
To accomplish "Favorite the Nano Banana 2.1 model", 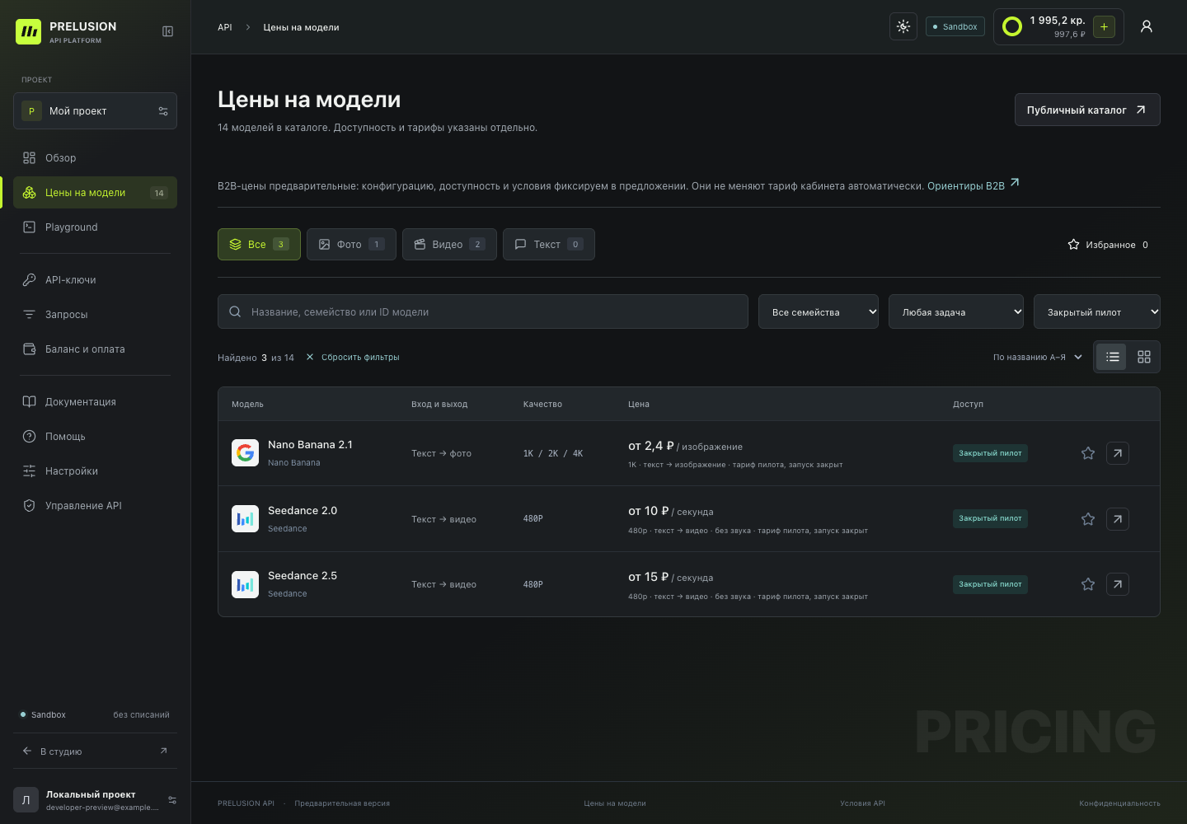I will [x=1088, y=453].
